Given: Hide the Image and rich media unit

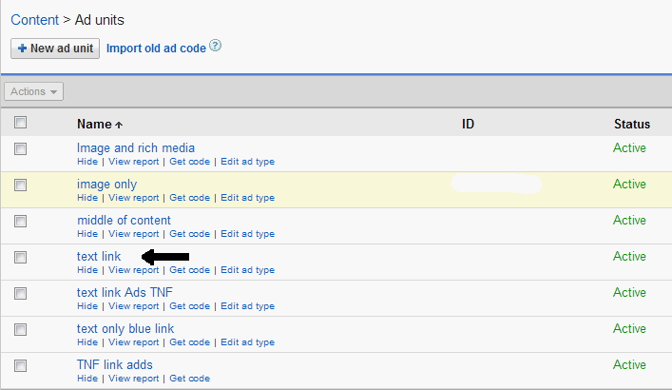Looking at the screenshot, I should coord(87,162).
